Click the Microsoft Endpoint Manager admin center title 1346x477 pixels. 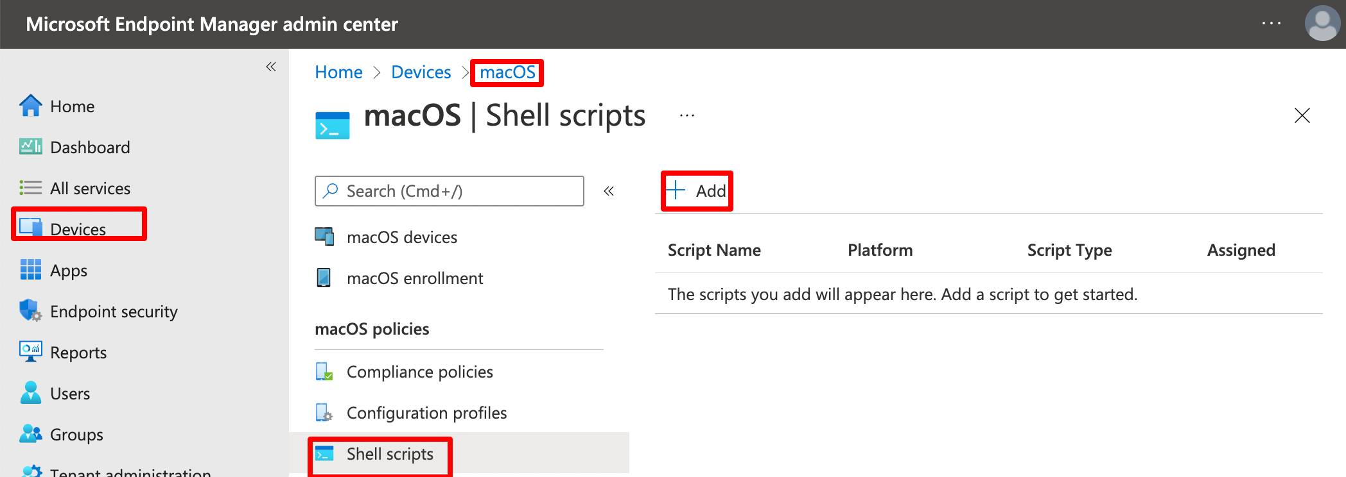pyautogui.click(x=212, y=24)
